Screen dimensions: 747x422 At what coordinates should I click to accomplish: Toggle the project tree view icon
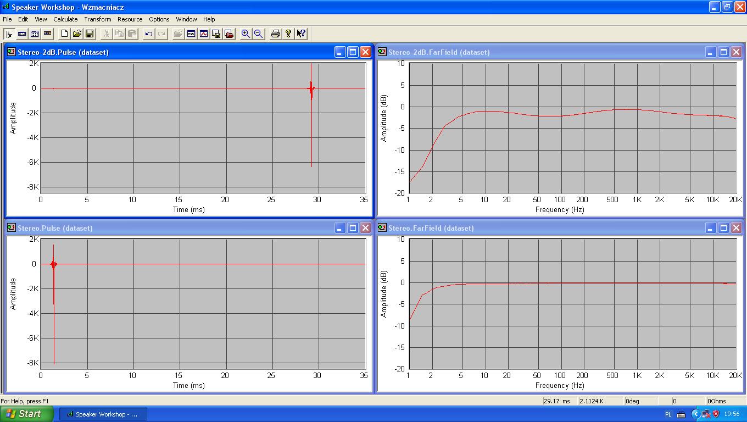9,34
